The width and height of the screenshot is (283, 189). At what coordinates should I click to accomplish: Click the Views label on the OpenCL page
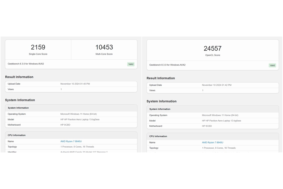coord(152,90)
